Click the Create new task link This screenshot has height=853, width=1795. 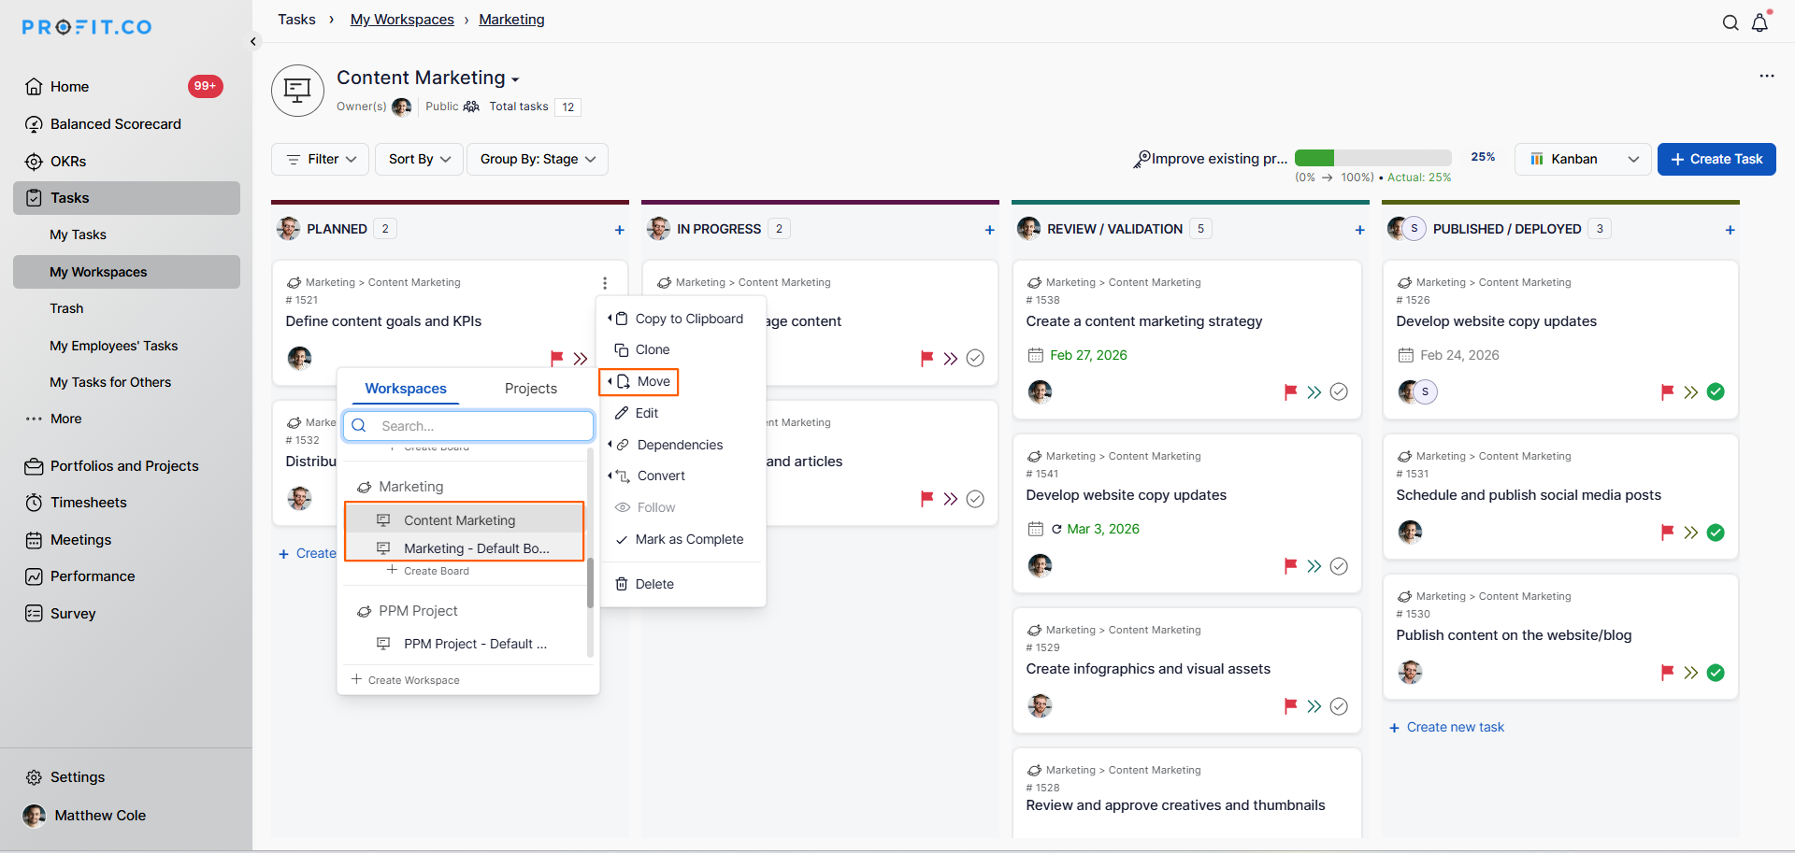pyautogui.click(x=1455, y=728)
